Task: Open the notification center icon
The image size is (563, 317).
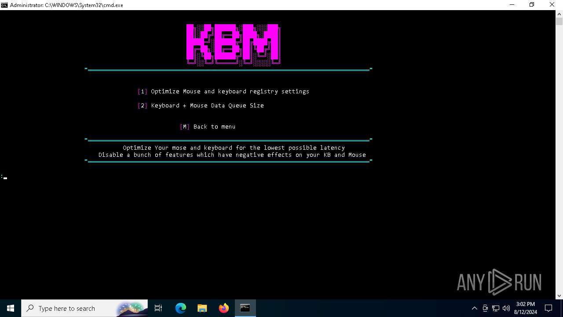Action: [x=549, y=308]
